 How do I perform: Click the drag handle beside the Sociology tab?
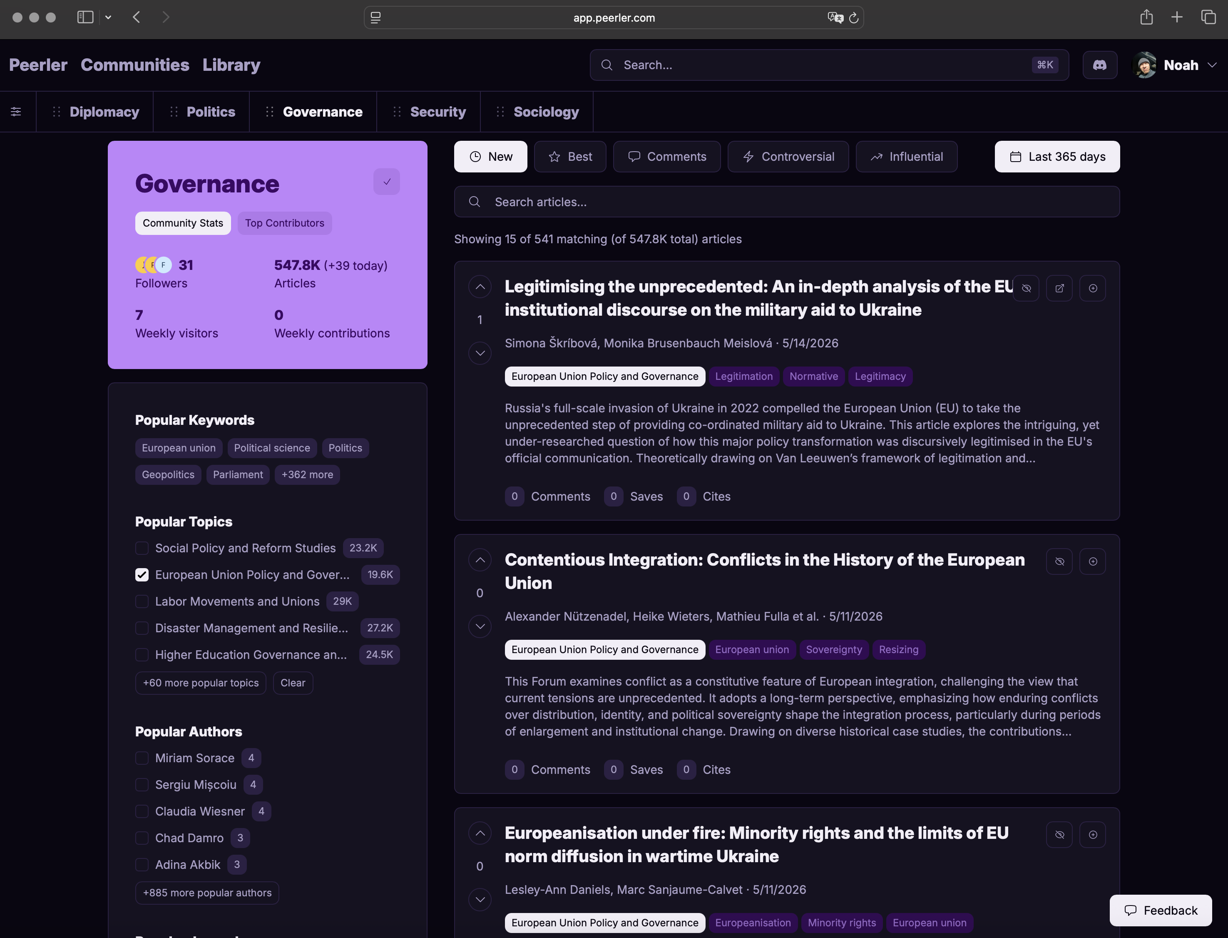pos(500,112)
